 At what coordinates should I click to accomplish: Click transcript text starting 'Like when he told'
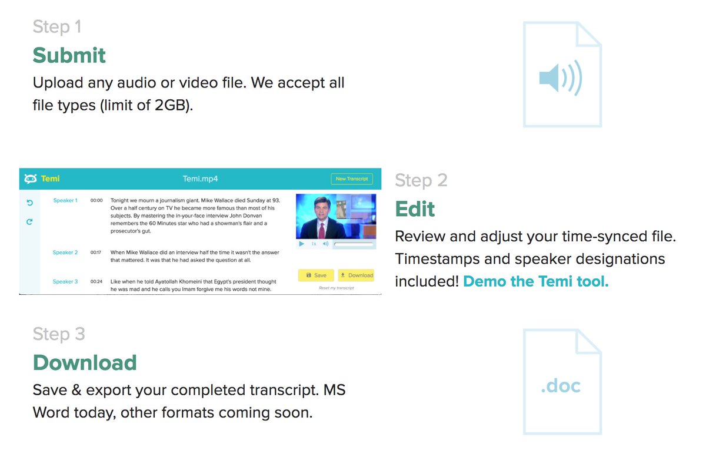(x=194, y=285)
